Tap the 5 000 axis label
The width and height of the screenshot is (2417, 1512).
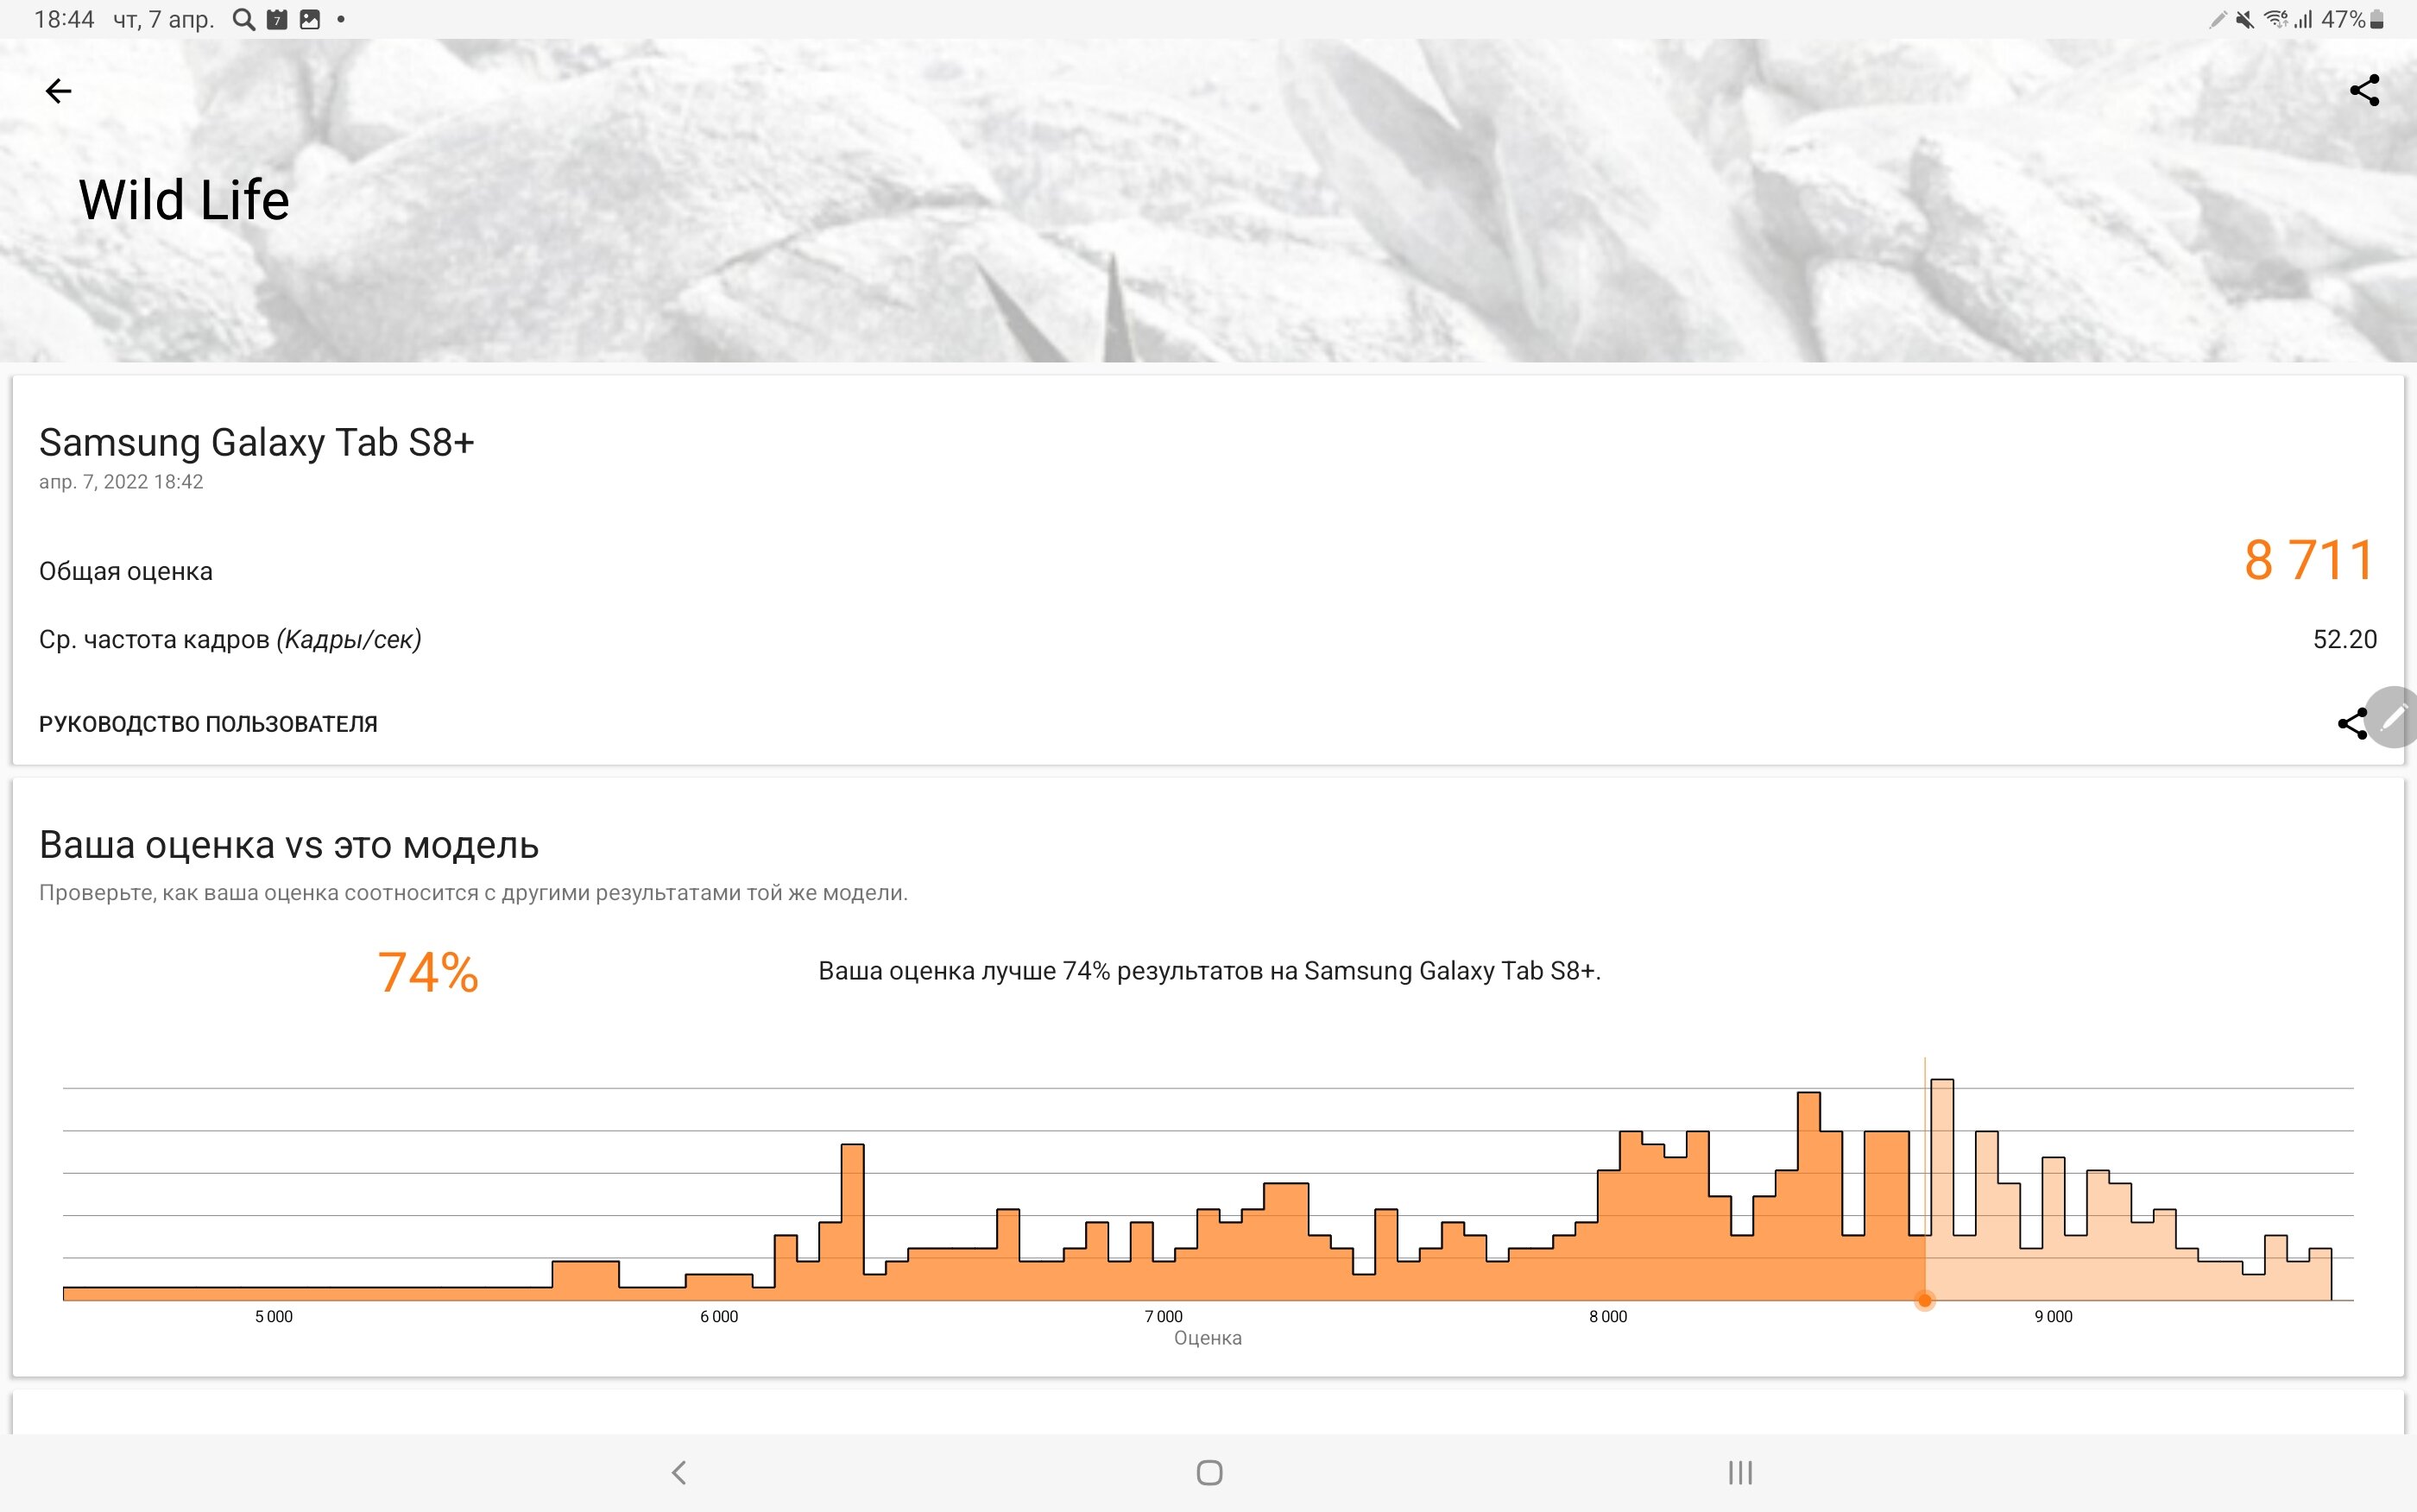(x=274, y=1317)
